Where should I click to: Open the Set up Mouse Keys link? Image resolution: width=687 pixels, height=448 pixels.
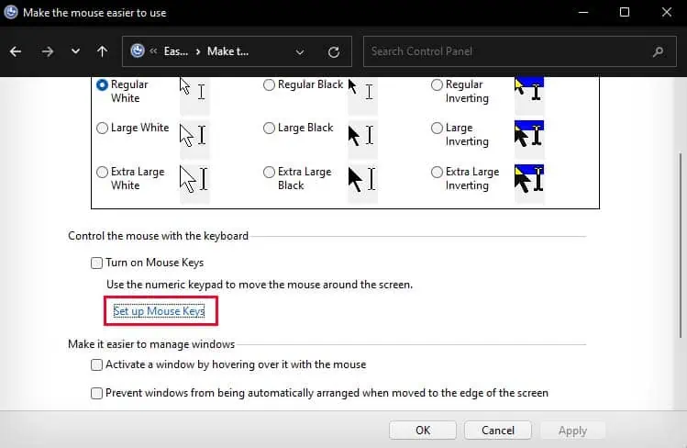pyautogui.click(x=159, y=312)
